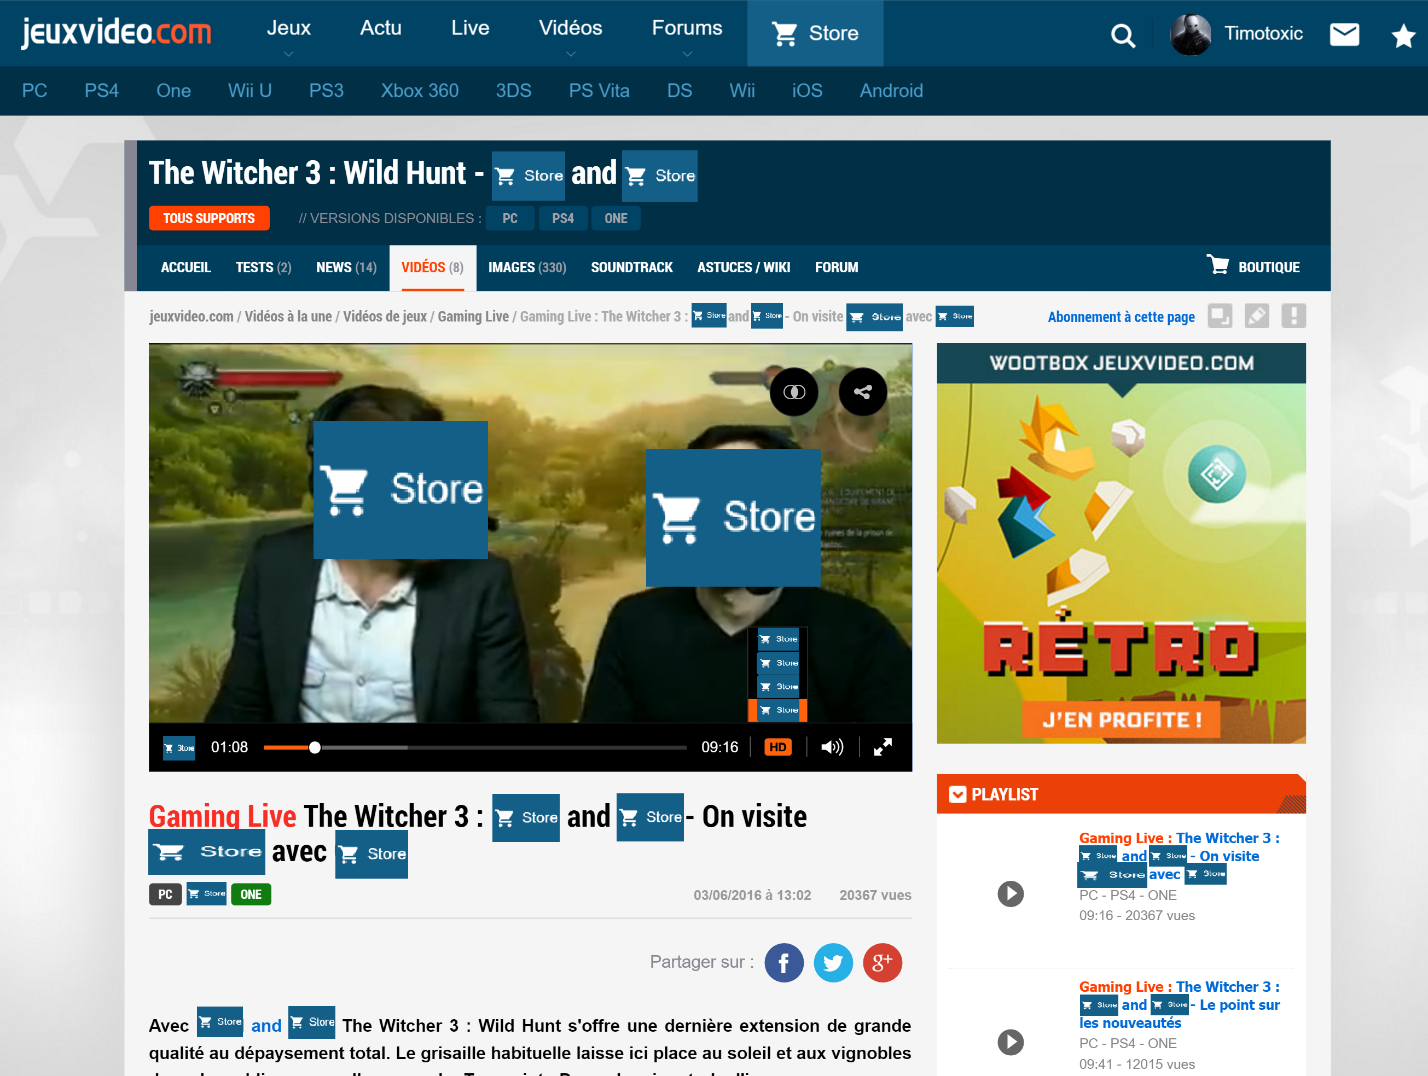
Task: Click the exclamation report icon
Action: point(1293,316)
